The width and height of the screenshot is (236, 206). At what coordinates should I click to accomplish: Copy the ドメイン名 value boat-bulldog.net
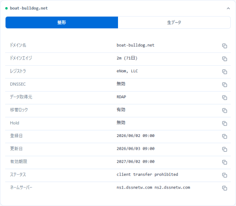click(225, 46)
